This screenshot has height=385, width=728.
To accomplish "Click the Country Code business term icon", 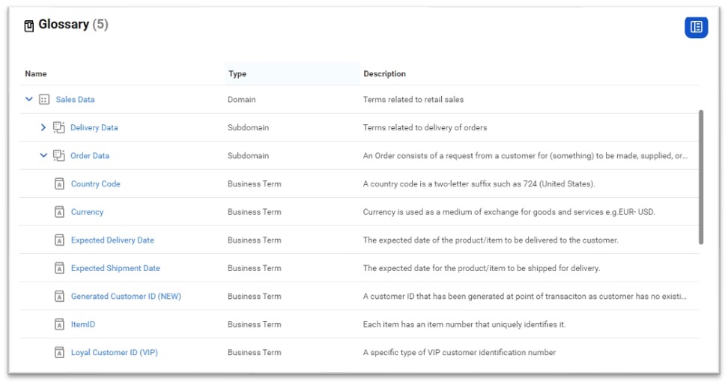I will point(60,184).
